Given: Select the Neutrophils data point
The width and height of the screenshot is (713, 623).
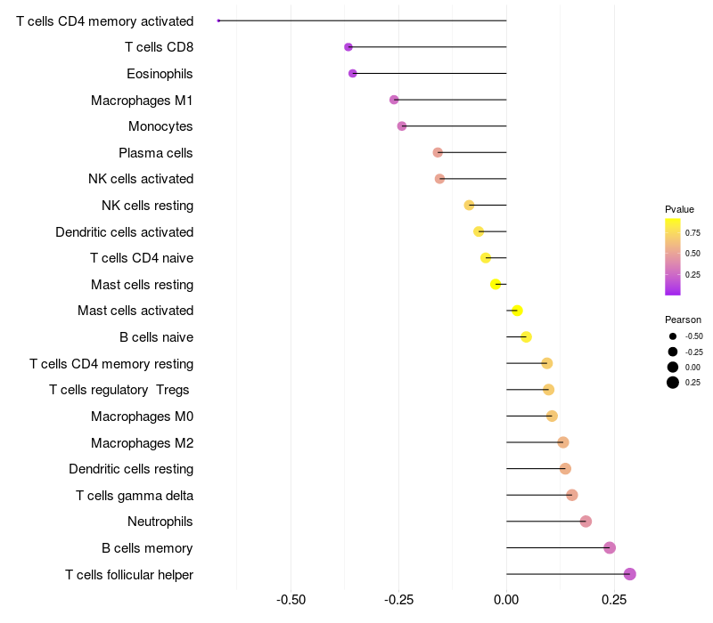Looking at the screenshot, I should pos(586,522).
